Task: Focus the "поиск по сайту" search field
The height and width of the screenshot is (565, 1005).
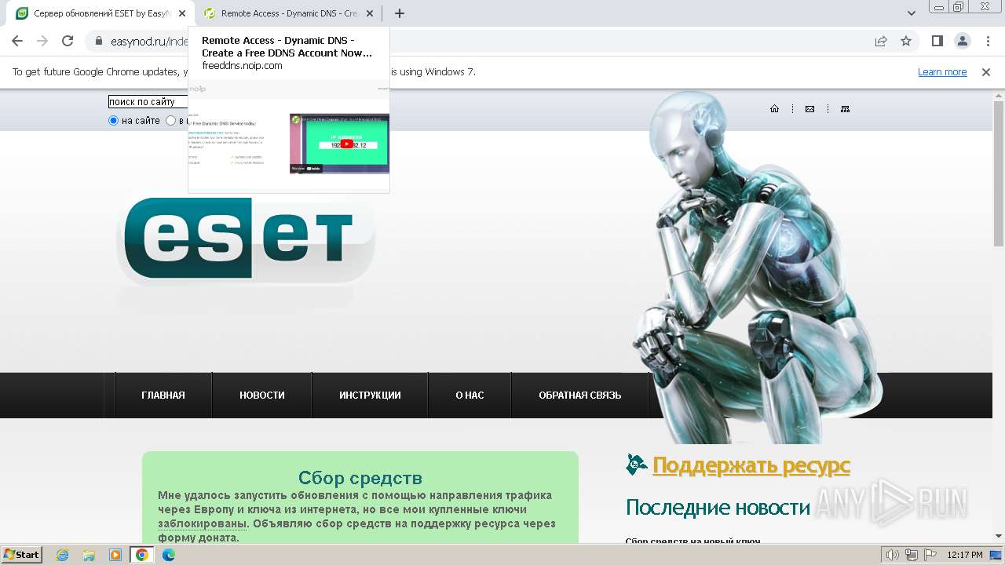Action: [148, 102]
